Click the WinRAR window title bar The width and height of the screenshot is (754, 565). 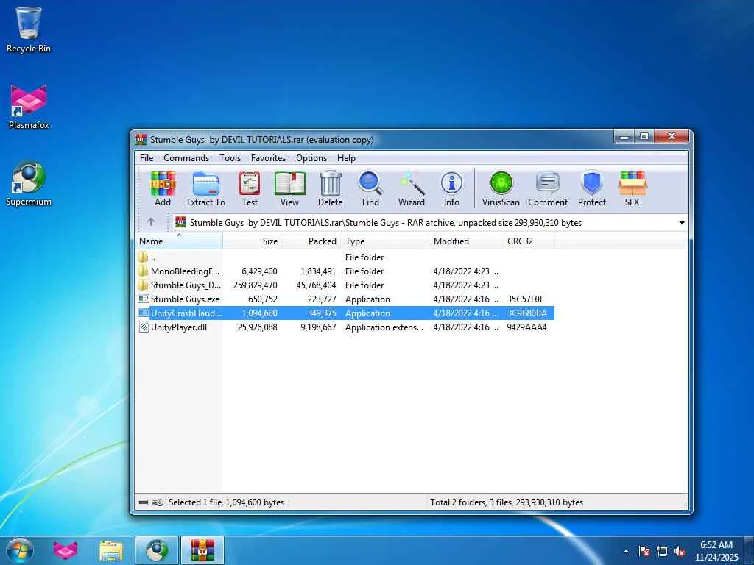click(373, 140)
